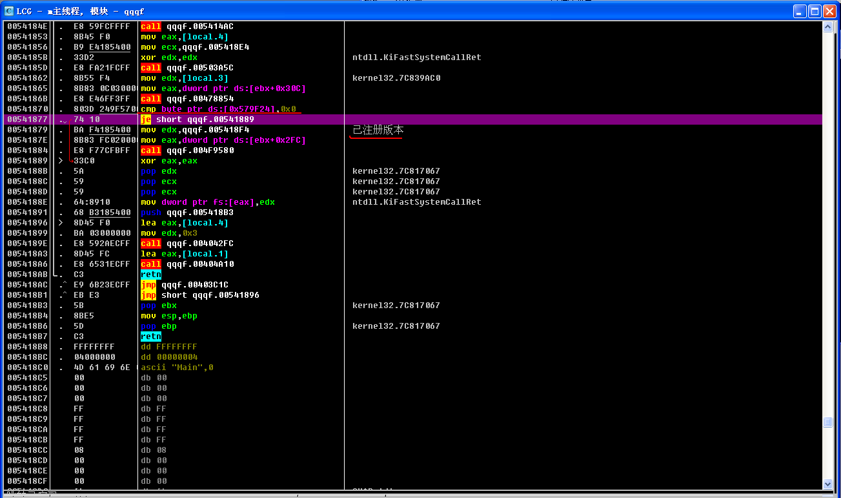Click the instruction pop ebp
Viewport: 841px width, 498px height.
(x=159, y=326)
